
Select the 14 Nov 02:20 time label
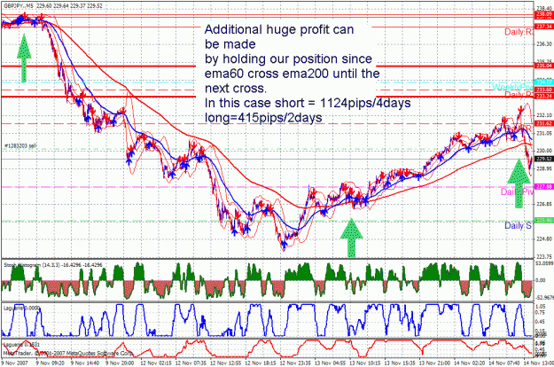pos(469,363)
